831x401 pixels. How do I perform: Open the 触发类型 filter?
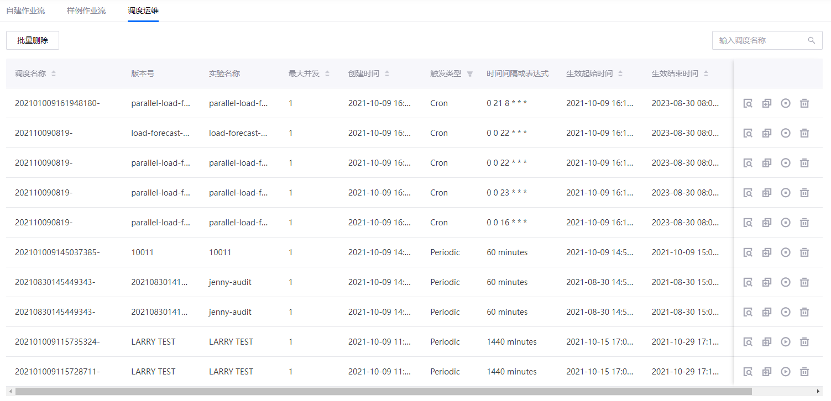[470, 73]
